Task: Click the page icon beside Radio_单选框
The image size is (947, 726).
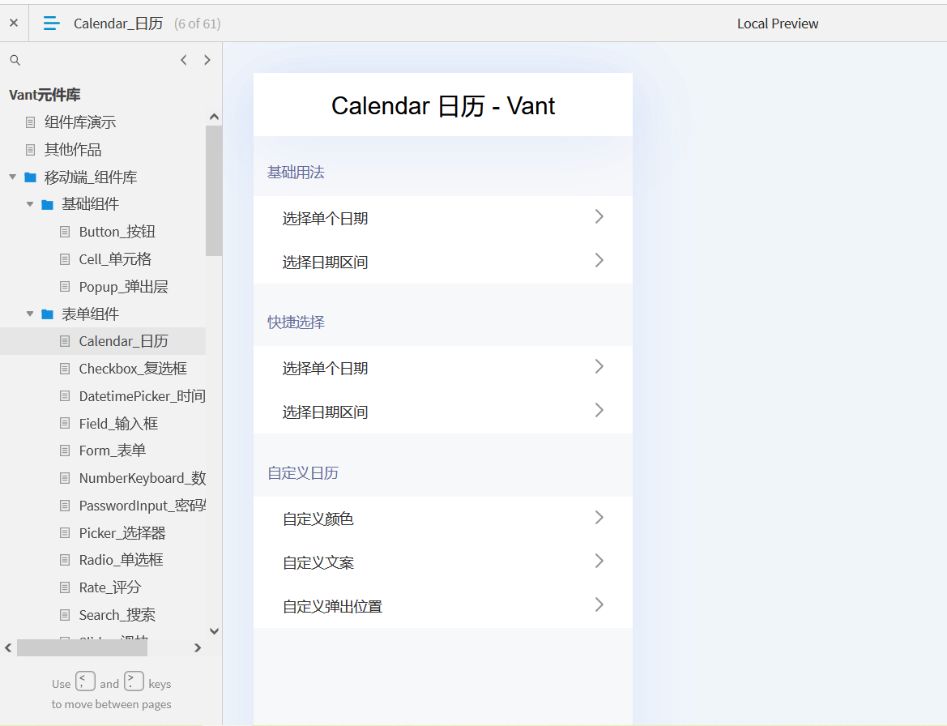Action: [65, 560]
